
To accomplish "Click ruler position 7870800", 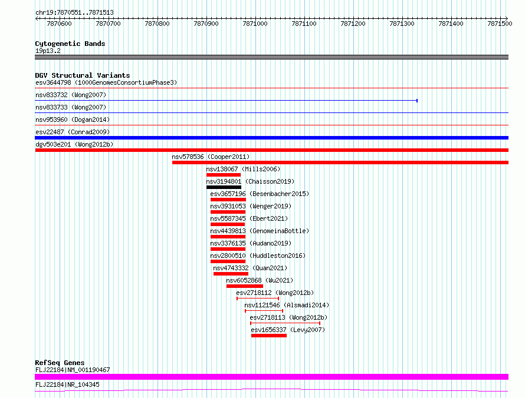I will click(157, 24).
